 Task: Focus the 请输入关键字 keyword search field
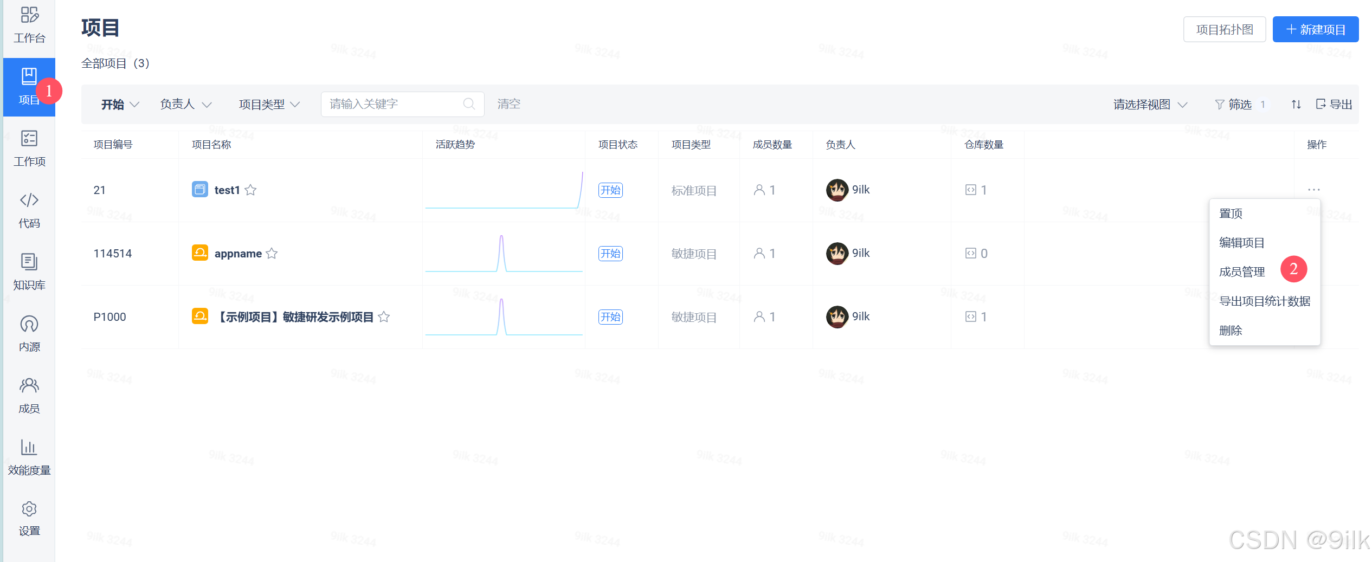(x=402, y=104)
